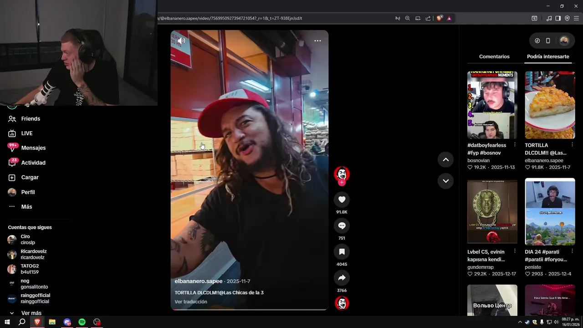Open options for the DIA 24 card
Screen dimensions: 583x328
click(x=573, y=251)
